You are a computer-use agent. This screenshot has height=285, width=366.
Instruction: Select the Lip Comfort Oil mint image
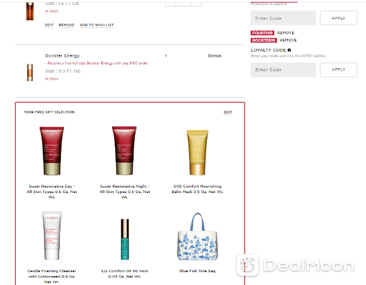[x=124, y=239]
